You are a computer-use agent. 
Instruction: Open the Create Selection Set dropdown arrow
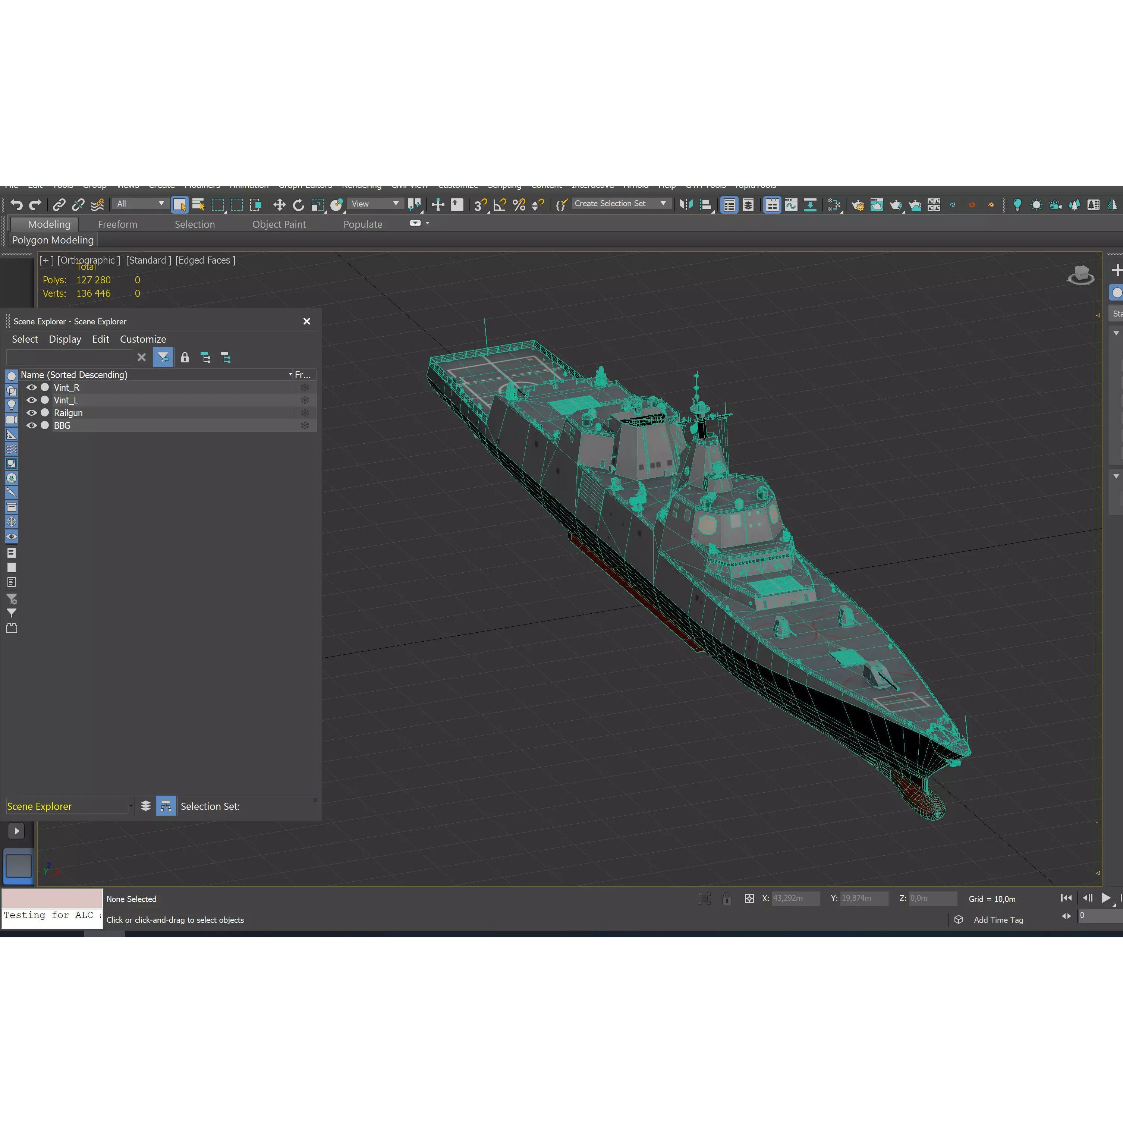[x=663, y=204]
